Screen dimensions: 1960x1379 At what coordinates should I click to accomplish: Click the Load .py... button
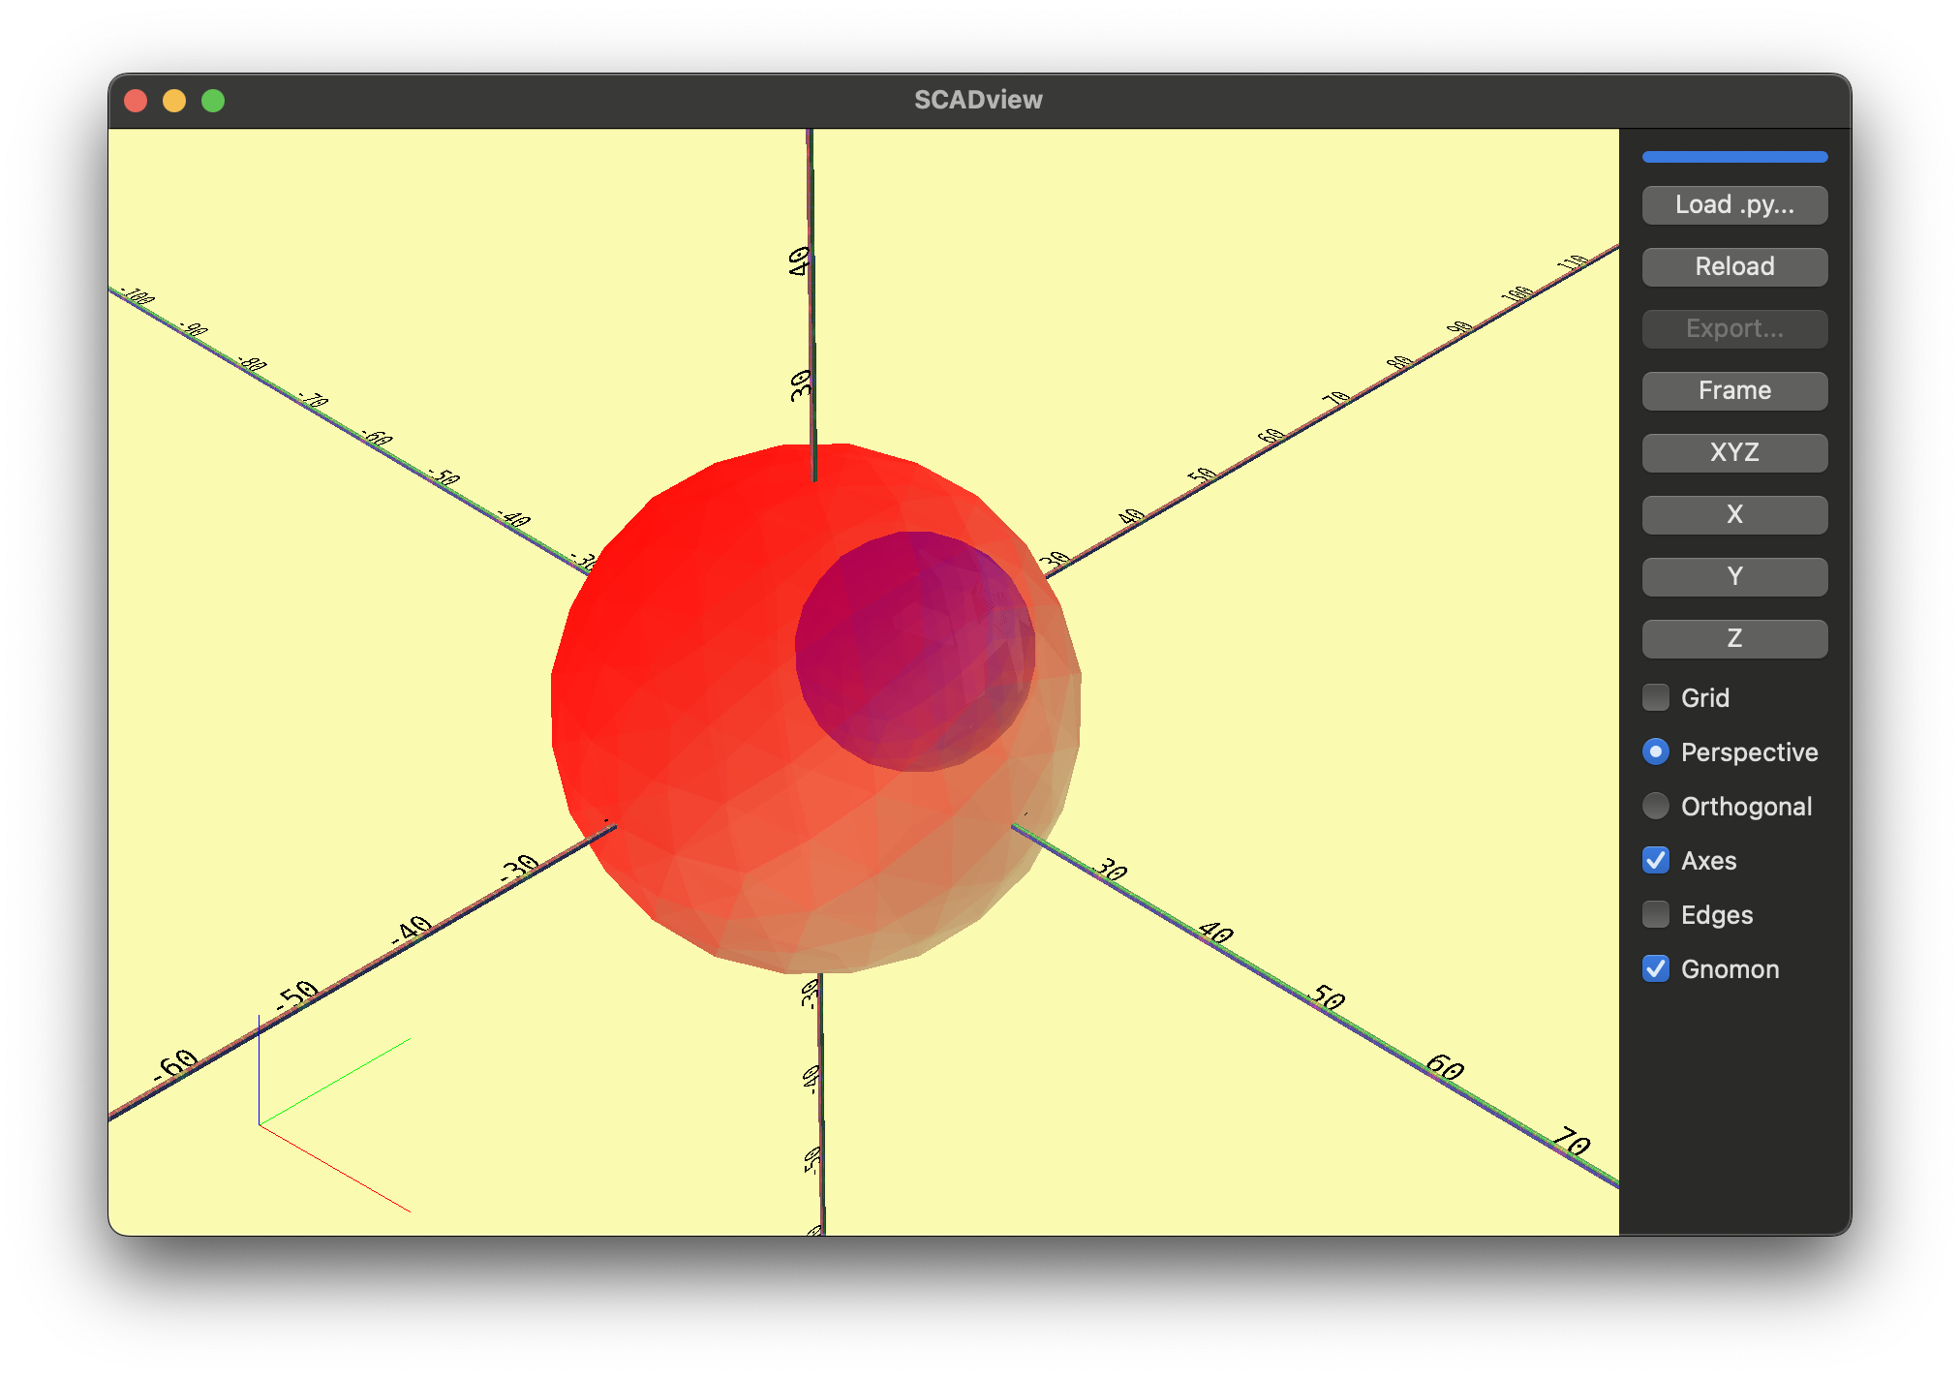pyautogui.click(x=1733, y=205)
